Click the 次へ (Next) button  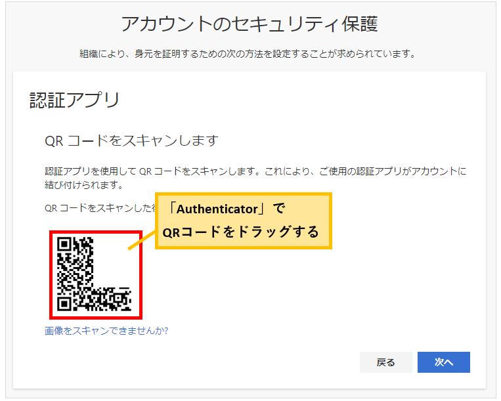coord(443,362)
